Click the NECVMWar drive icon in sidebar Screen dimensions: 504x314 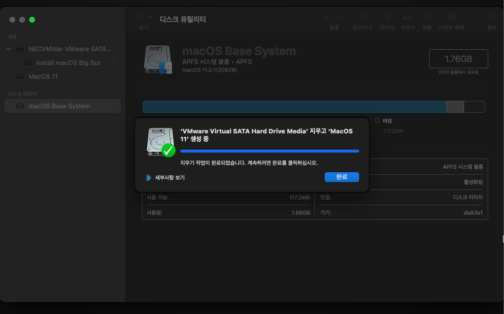coord(20,49)
